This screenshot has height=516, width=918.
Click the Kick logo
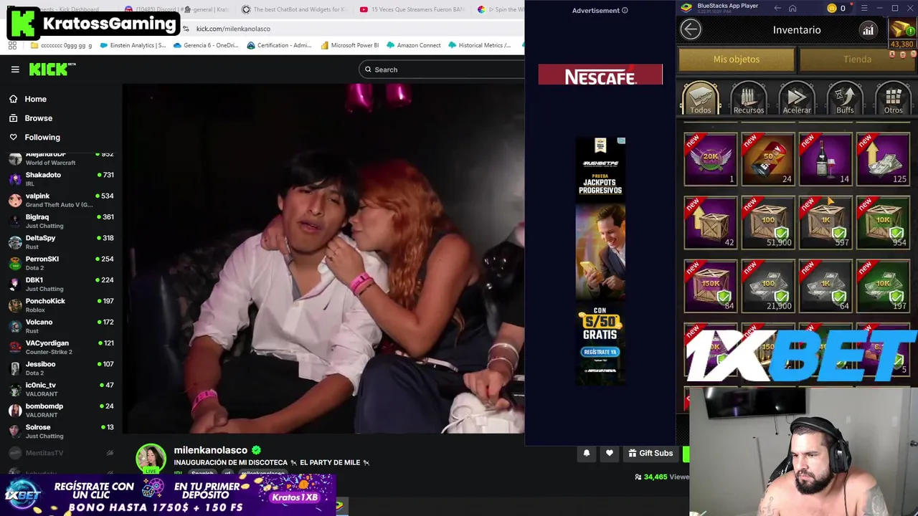coord(52,70)
